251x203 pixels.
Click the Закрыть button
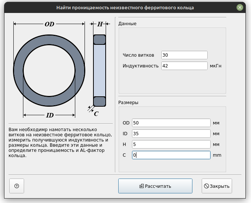tap(217, 186)
